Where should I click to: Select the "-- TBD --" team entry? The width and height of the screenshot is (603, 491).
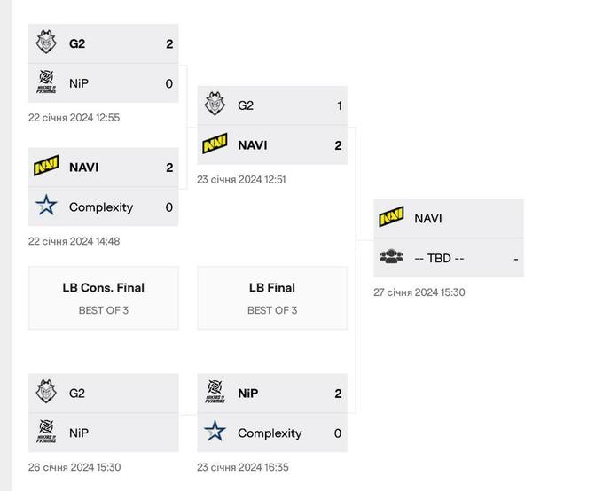pyautogui.click(x=440, y=258)
